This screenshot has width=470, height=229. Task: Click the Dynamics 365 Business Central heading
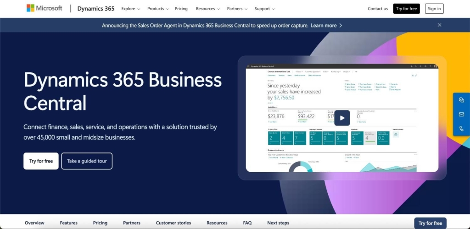(123, 92)
